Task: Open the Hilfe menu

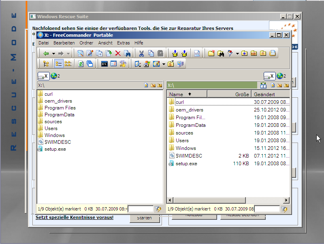Action: (x=139, y=43)
